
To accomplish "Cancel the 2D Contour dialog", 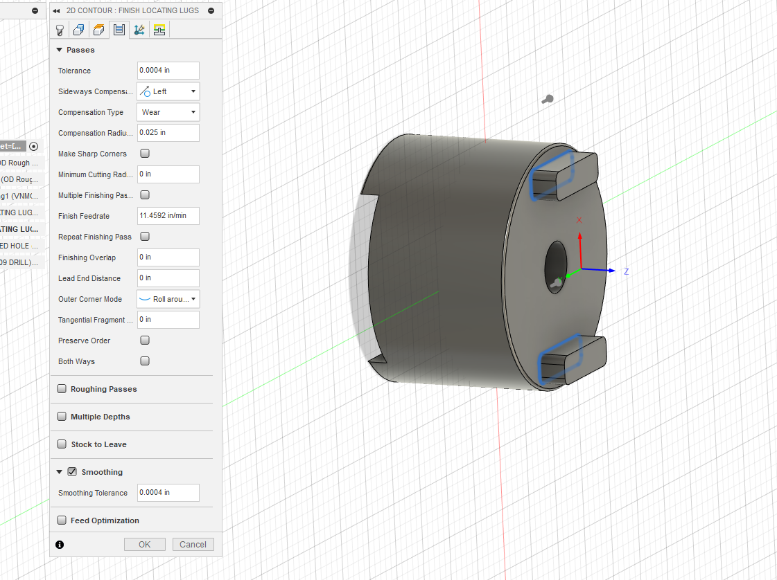I will click(193, 544).
